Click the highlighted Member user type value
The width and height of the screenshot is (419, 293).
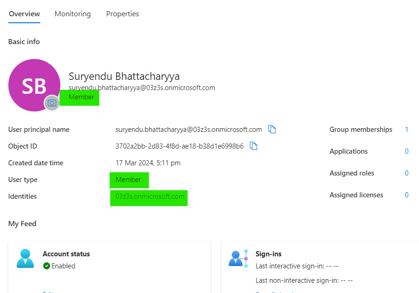click(129, 180)
